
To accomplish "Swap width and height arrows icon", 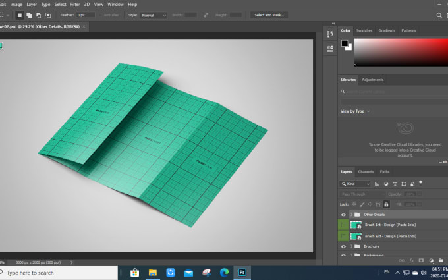I will [206, 15].
